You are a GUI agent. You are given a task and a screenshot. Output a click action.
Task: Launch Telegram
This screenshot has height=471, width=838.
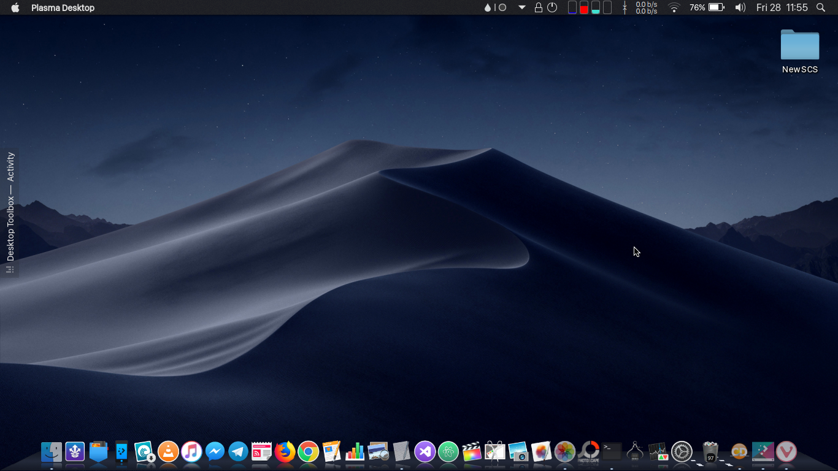click(x=238, y=452)
